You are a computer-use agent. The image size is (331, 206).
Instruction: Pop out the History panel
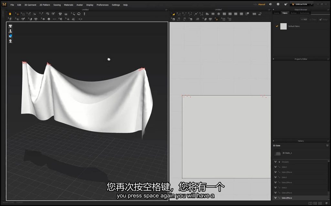pos(328,141)
